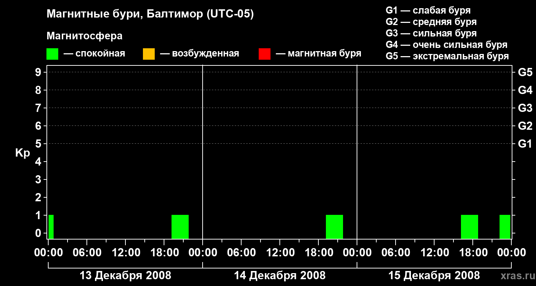Click the green bar near 18:00 on 13 December
The height and width of the screenshot is (286, 536).
pyautogui.click(x=180, y=227)
